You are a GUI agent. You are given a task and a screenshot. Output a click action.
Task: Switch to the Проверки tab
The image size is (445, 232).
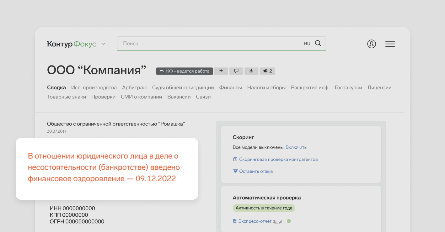point(104,97)
